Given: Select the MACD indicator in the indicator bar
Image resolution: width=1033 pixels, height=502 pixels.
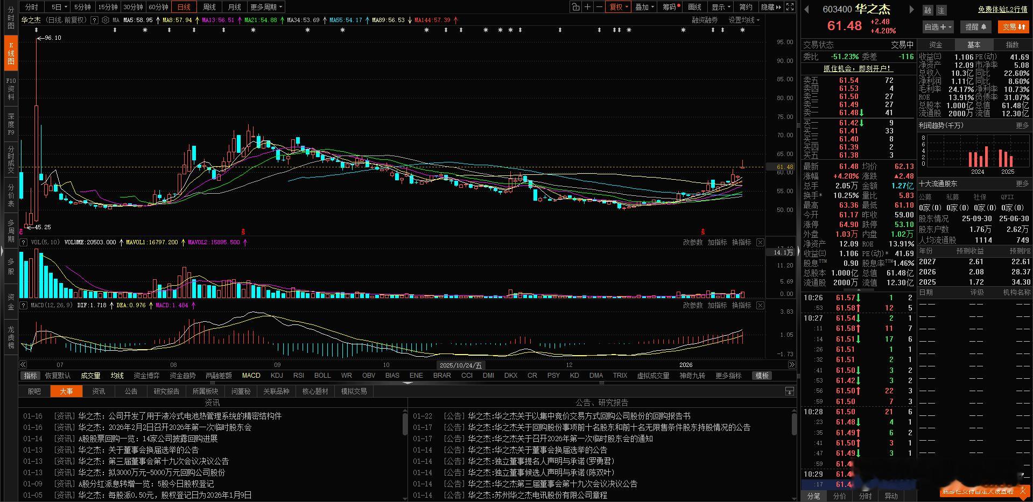Looking at the screenshot, I should click(251, 376).
